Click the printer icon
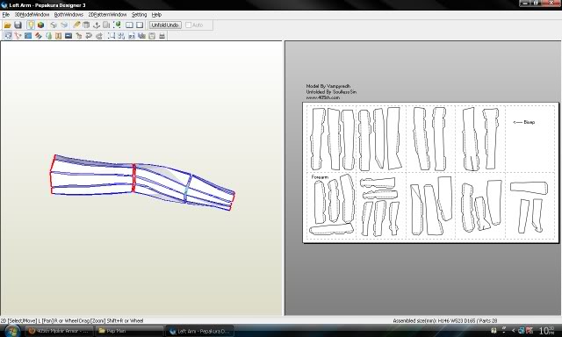 [162, 35]
